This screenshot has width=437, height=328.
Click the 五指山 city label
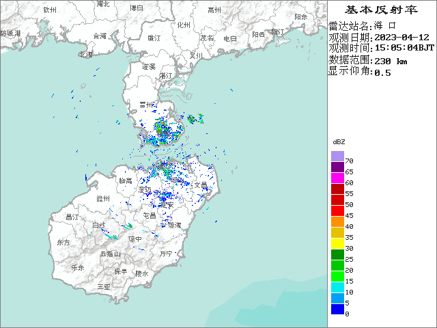point(111,254)
